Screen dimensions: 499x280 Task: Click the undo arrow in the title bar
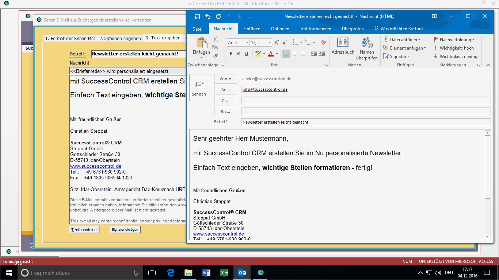[x=208, y=16]
